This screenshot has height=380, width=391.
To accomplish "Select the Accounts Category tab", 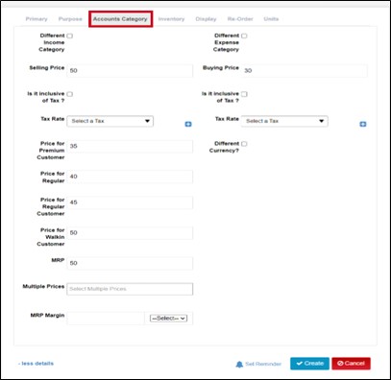I will point(120,19).
